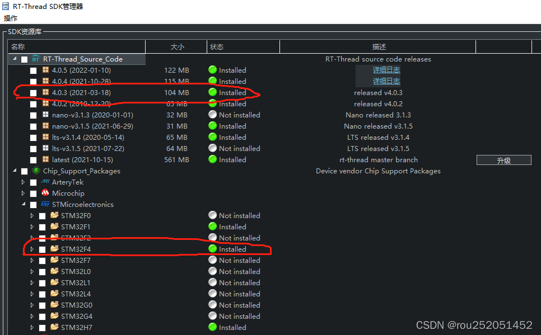Open 详细日志 link for version 4.0.4
This screenshot has height=335, width=541.
tap(386, 81)
